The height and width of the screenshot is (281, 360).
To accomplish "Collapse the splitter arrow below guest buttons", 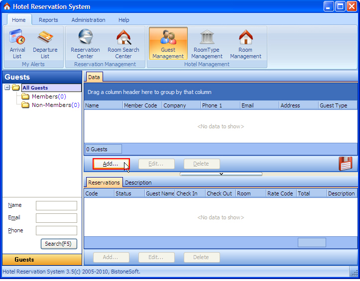I will (221, 174).
